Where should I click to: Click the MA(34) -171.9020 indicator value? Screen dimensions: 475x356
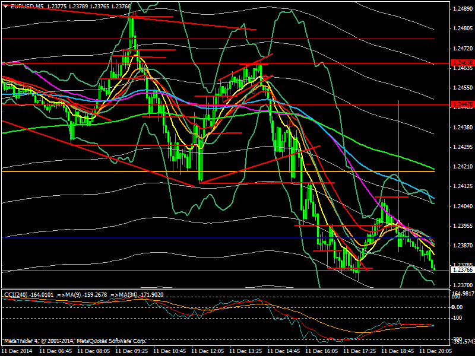click(x=142, y=294)
